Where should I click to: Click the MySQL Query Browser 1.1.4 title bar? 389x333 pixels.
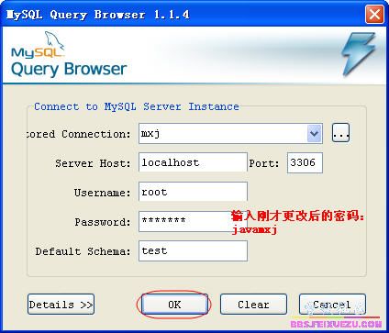click(183, 15)
